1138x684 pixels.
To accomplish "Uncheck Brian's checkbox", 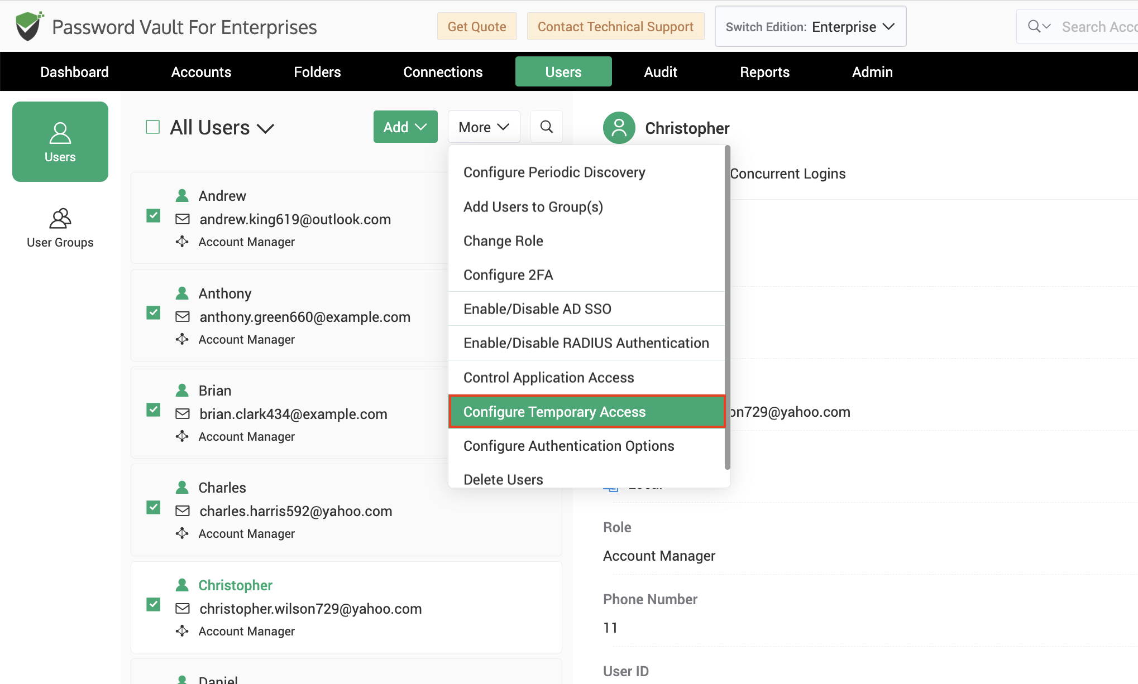I will coord(154,410).
